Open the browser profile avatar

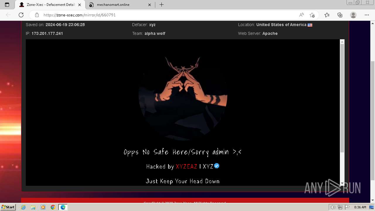(353, 15)
